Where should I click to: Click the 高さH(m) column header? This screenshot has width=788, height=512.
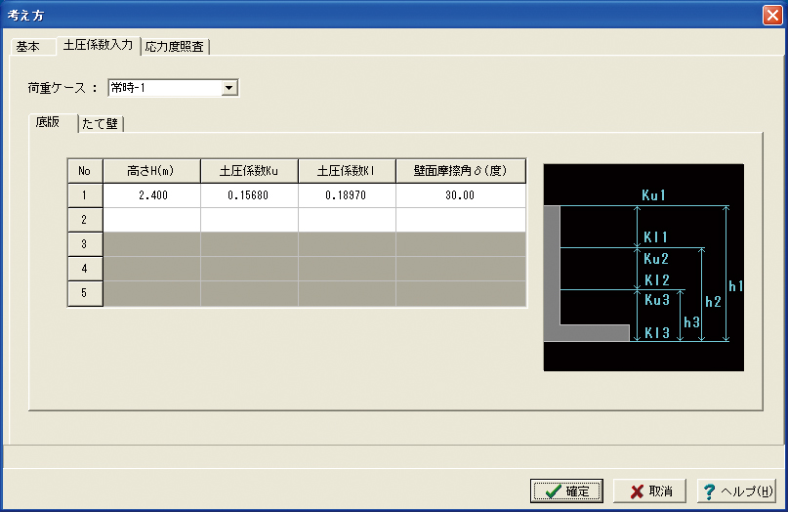(x=151, y=171)
